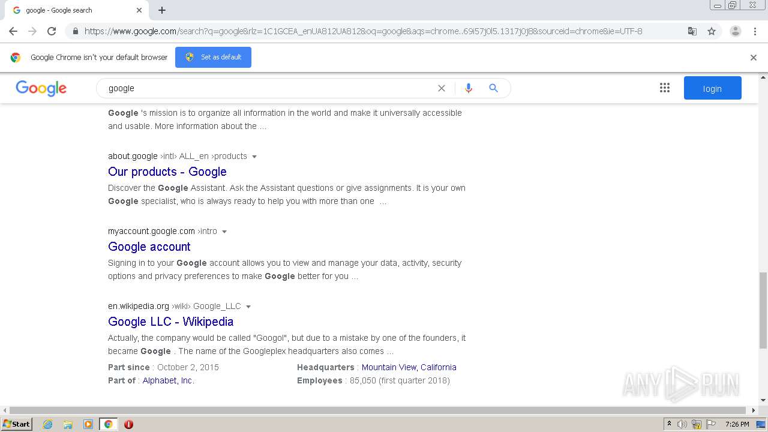
Task: Close the google - Google search tab
Action: 139,10
